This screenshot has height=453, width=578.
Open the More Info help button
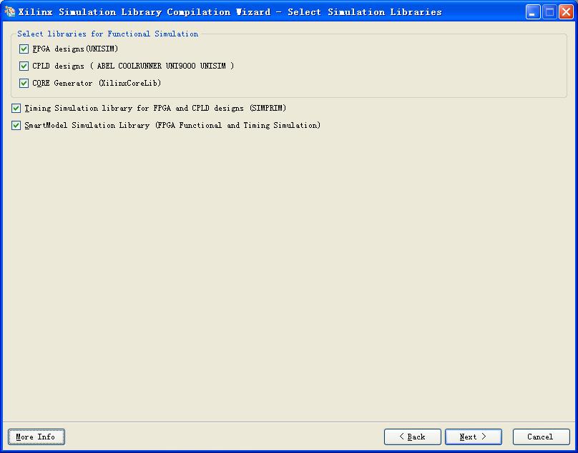pos(36,437)
